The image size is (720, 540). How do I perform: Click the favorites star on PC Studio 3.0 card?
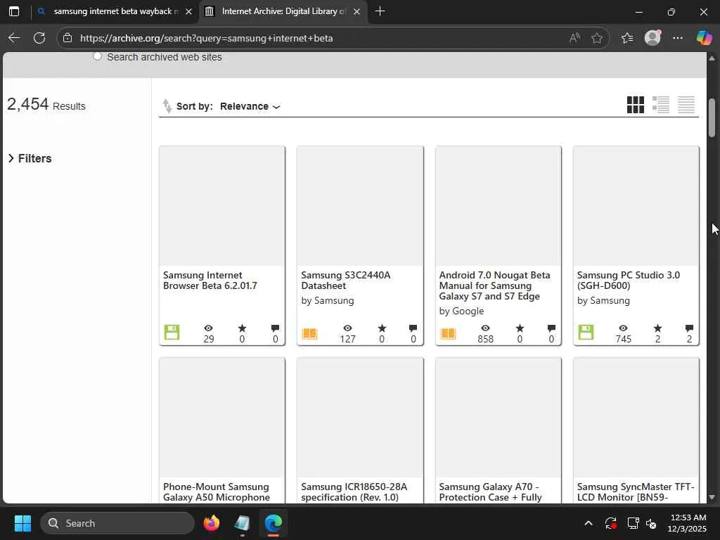point(657,328)
